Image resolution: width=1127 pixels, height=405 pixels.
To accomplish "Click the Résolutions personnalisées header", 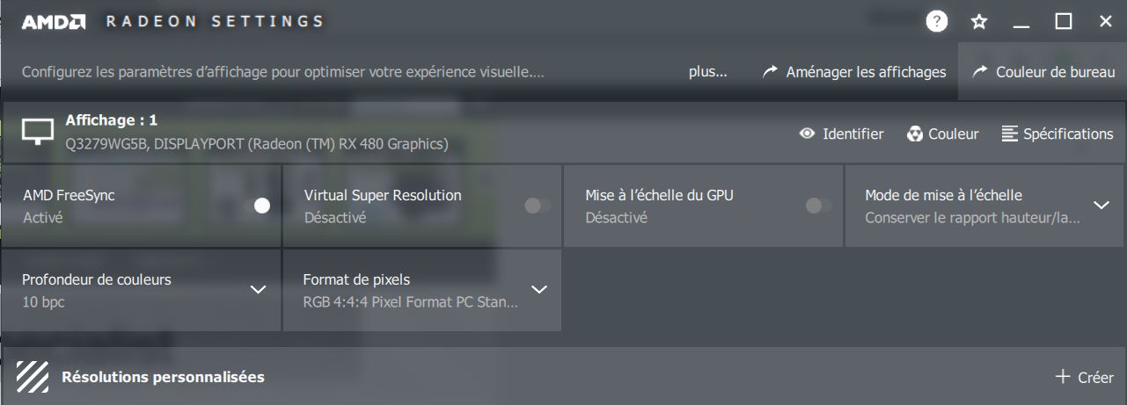I will [163, 377].
